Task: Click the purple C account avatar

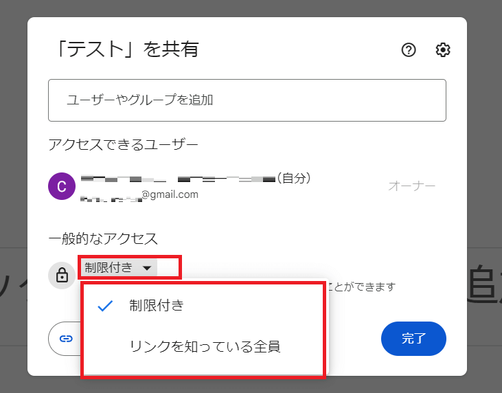Action: pyautogui.click(x=62, y=186)
